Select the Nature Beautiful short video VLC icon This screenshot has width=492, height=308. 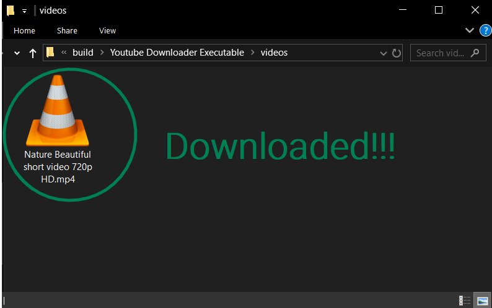(x=58, y=111)
